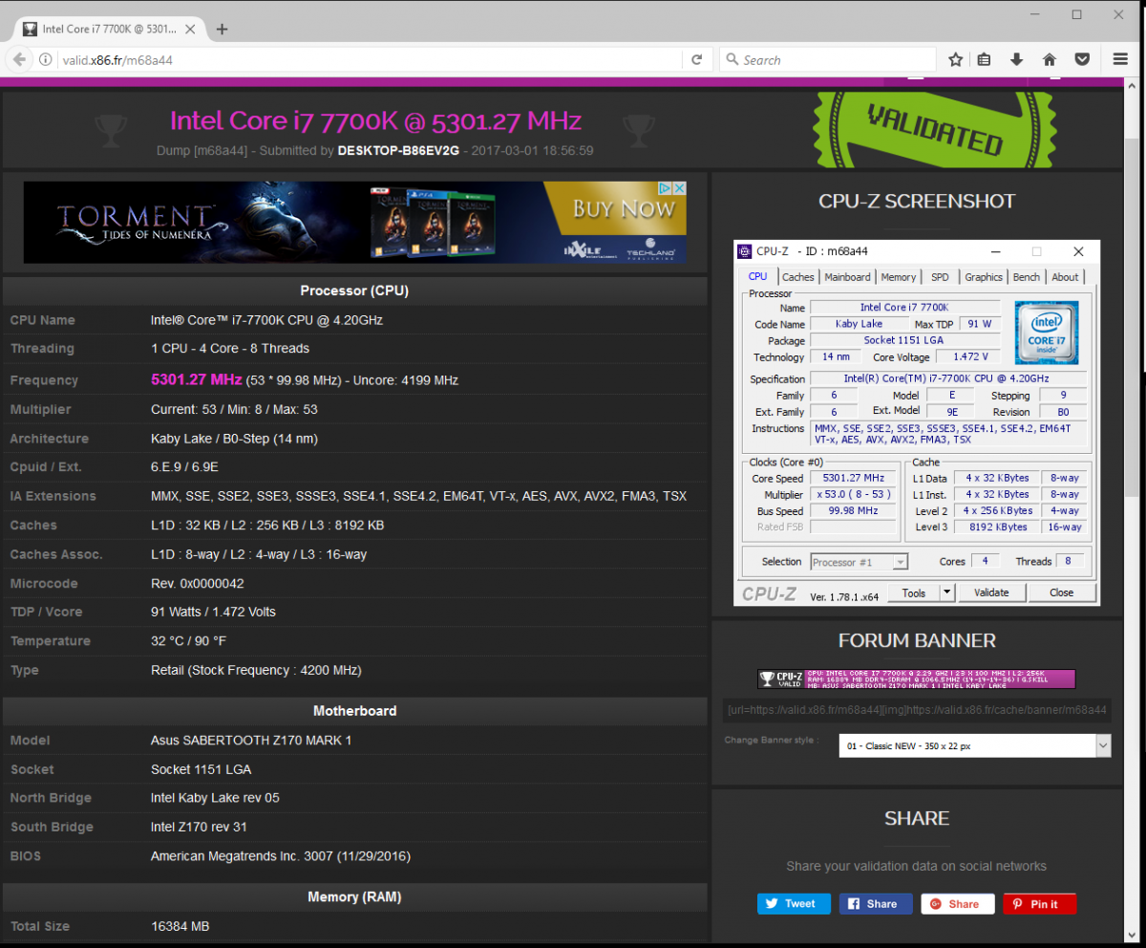Focus the browser Search field
The image size is (1146, 948).
(x=826, y=59)
